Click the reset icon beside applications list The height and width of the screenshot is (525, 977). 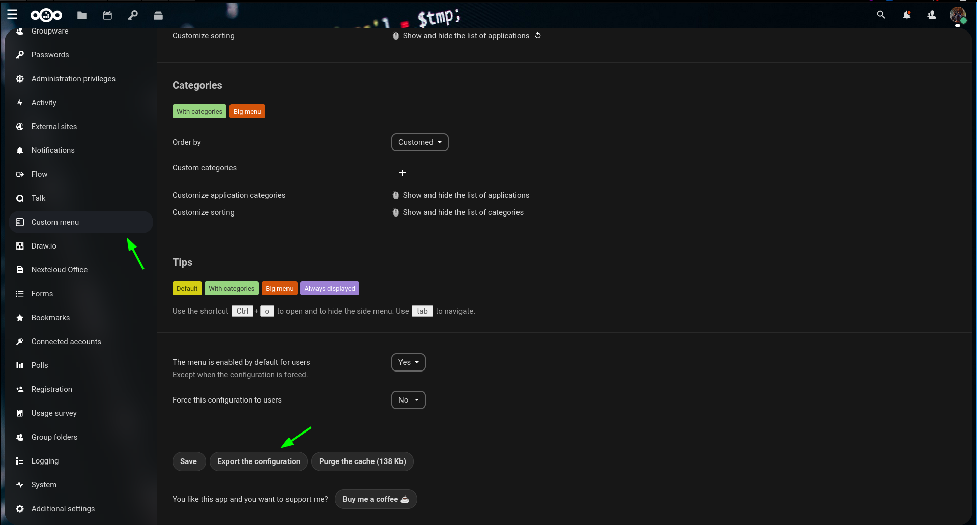point(538,35)
